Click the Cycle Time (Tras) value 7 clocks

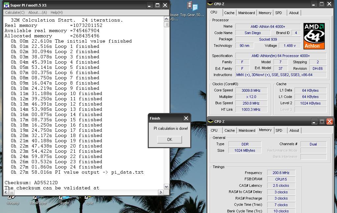tap(281, 205)
